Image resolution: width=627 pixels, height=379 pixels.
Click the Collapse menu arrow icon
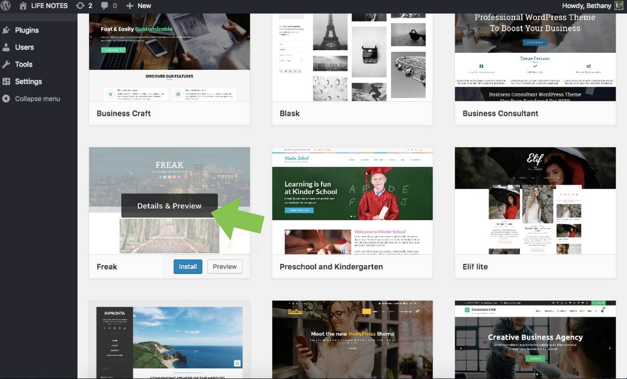pos(6,98)
